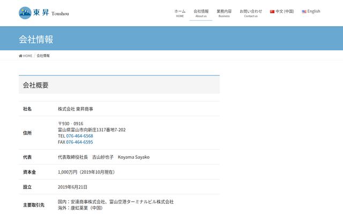Open the 会社情報 About us menu
The image size is (343, 214).
(201, 13)
